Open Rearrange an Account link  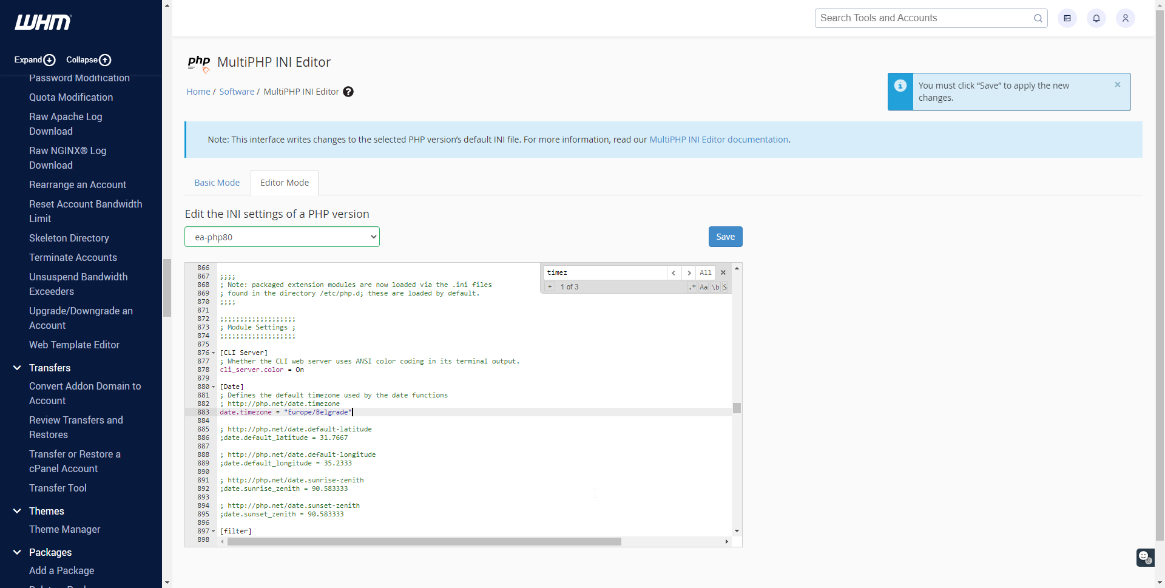click(78, 184)
